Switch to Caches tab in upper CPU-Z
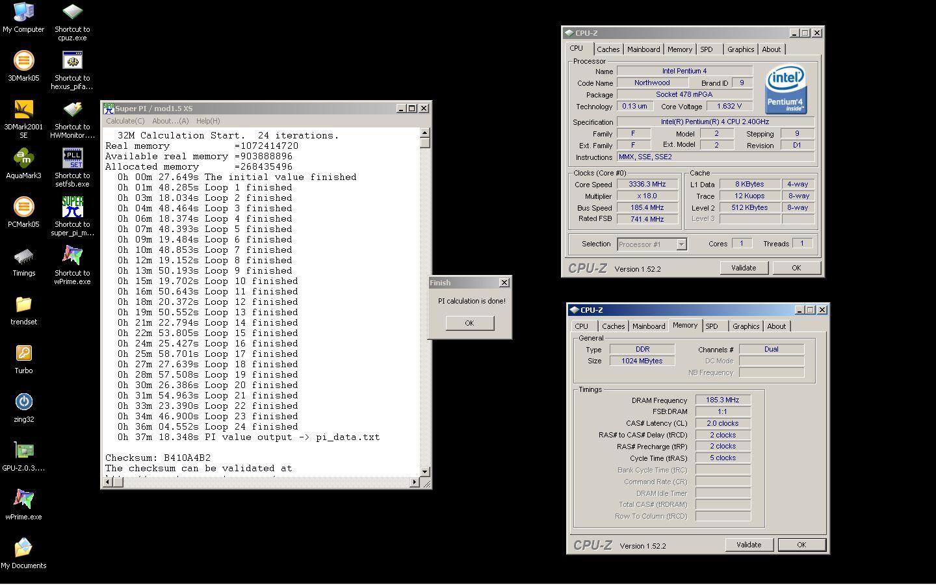 coord(608,49)
